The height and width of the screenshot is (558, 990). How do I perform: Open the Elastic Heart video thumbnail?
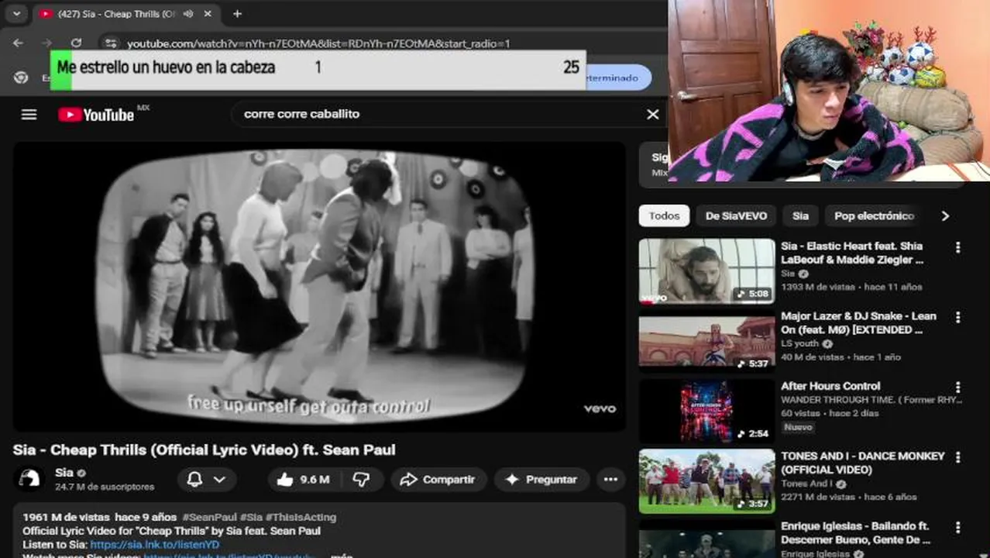click(706, 270)
